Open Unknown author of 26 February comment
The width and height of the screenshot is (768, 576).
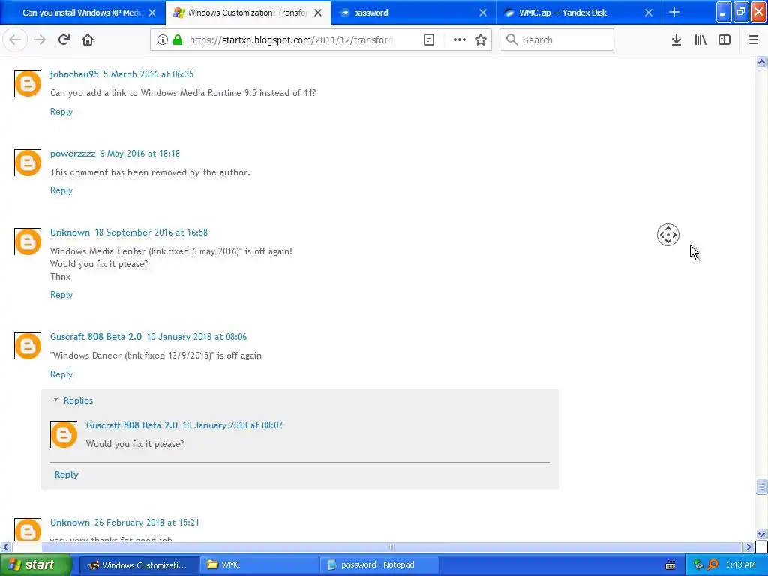pyautogui.click(x=70, y=523)
